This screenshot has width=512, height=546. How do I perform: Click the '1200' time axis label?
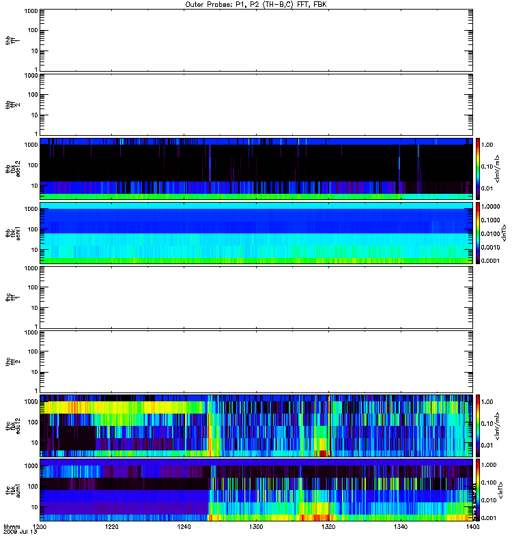pos(40,526)
